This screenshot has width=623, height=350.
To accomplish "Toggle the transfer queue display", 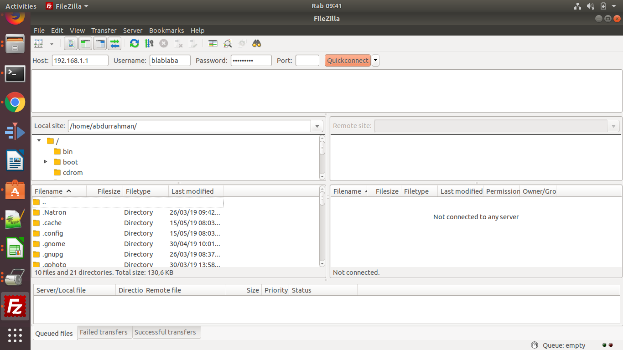I will [114, 43].
